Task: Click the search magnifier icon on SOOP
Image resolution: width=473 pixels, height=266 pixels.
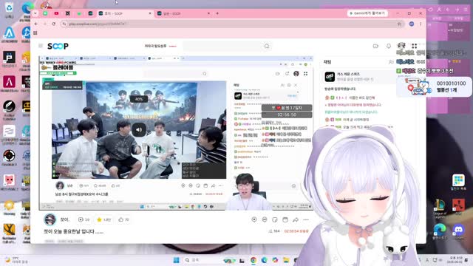Action: 267,46
